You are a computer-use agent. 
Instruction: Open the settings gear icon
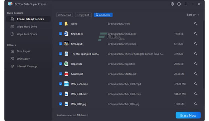coord(172,4)
